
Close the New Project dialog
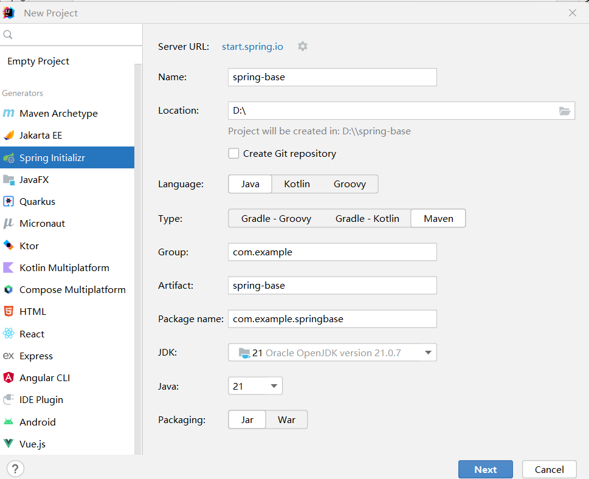click(573, 13)
